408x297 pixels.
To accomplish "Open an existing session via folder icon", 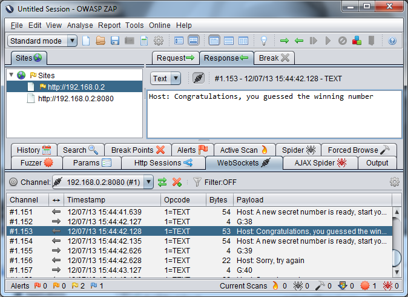I will [100, 41].
